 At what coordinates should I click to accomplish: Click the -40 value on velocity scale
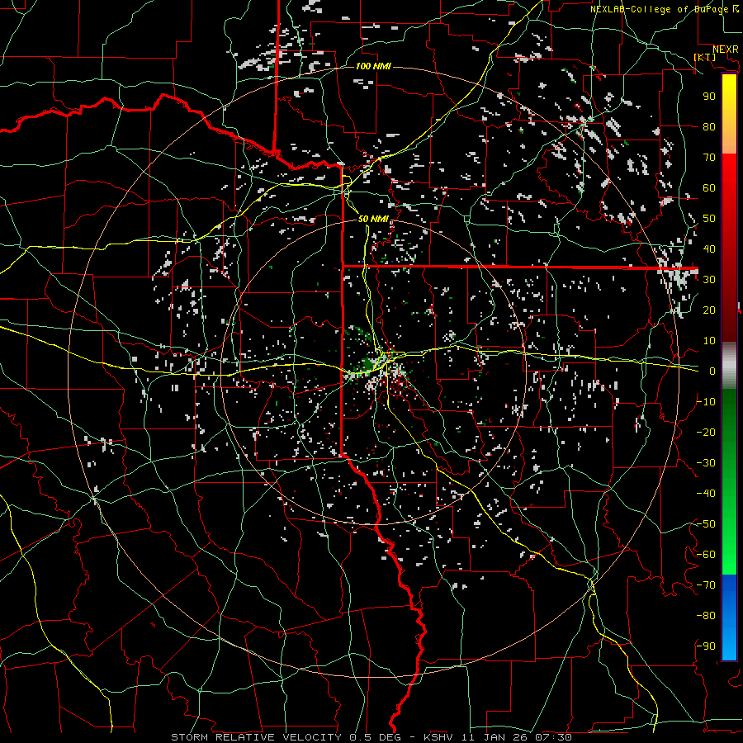click(x=706, y=494)
